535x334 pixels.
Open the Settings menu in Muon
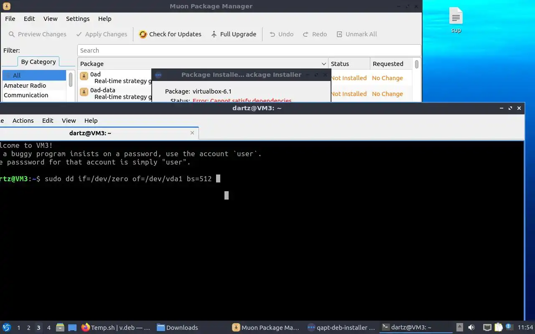tap(78, 19)
